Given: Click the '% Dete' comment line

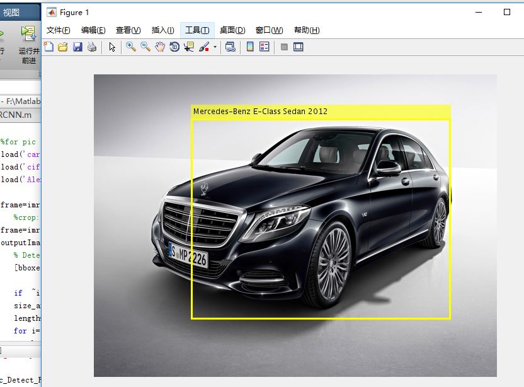Looking at the screenshot, I should (26, 255).
